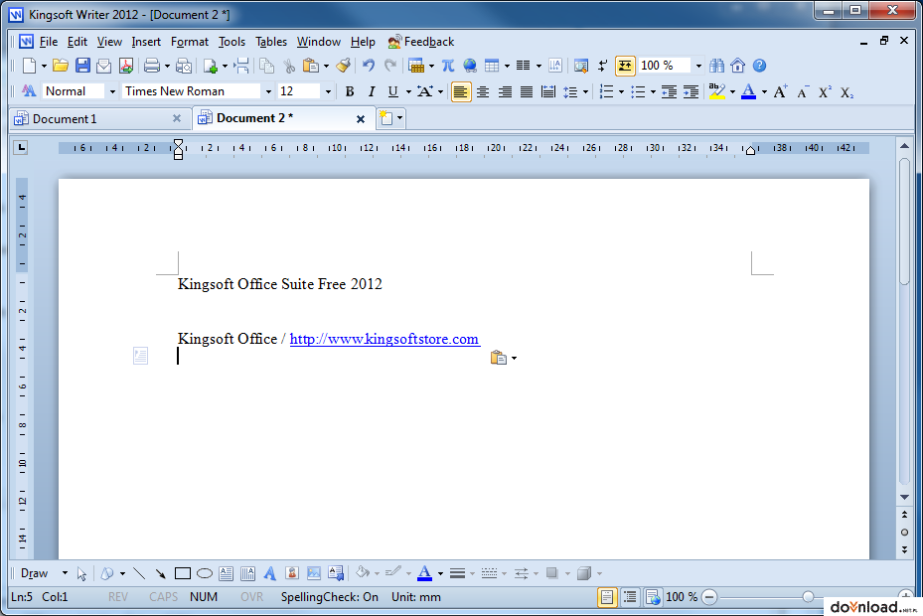Insert a picture from the Draw toolbar
This screenshot has width=923, height=616.
[x=314, y=573]
